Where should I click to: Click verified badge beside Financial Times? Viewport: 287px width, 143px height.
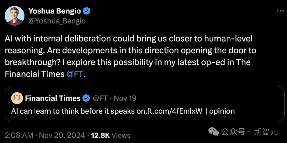pyautogui.click(x=86, y=99)
